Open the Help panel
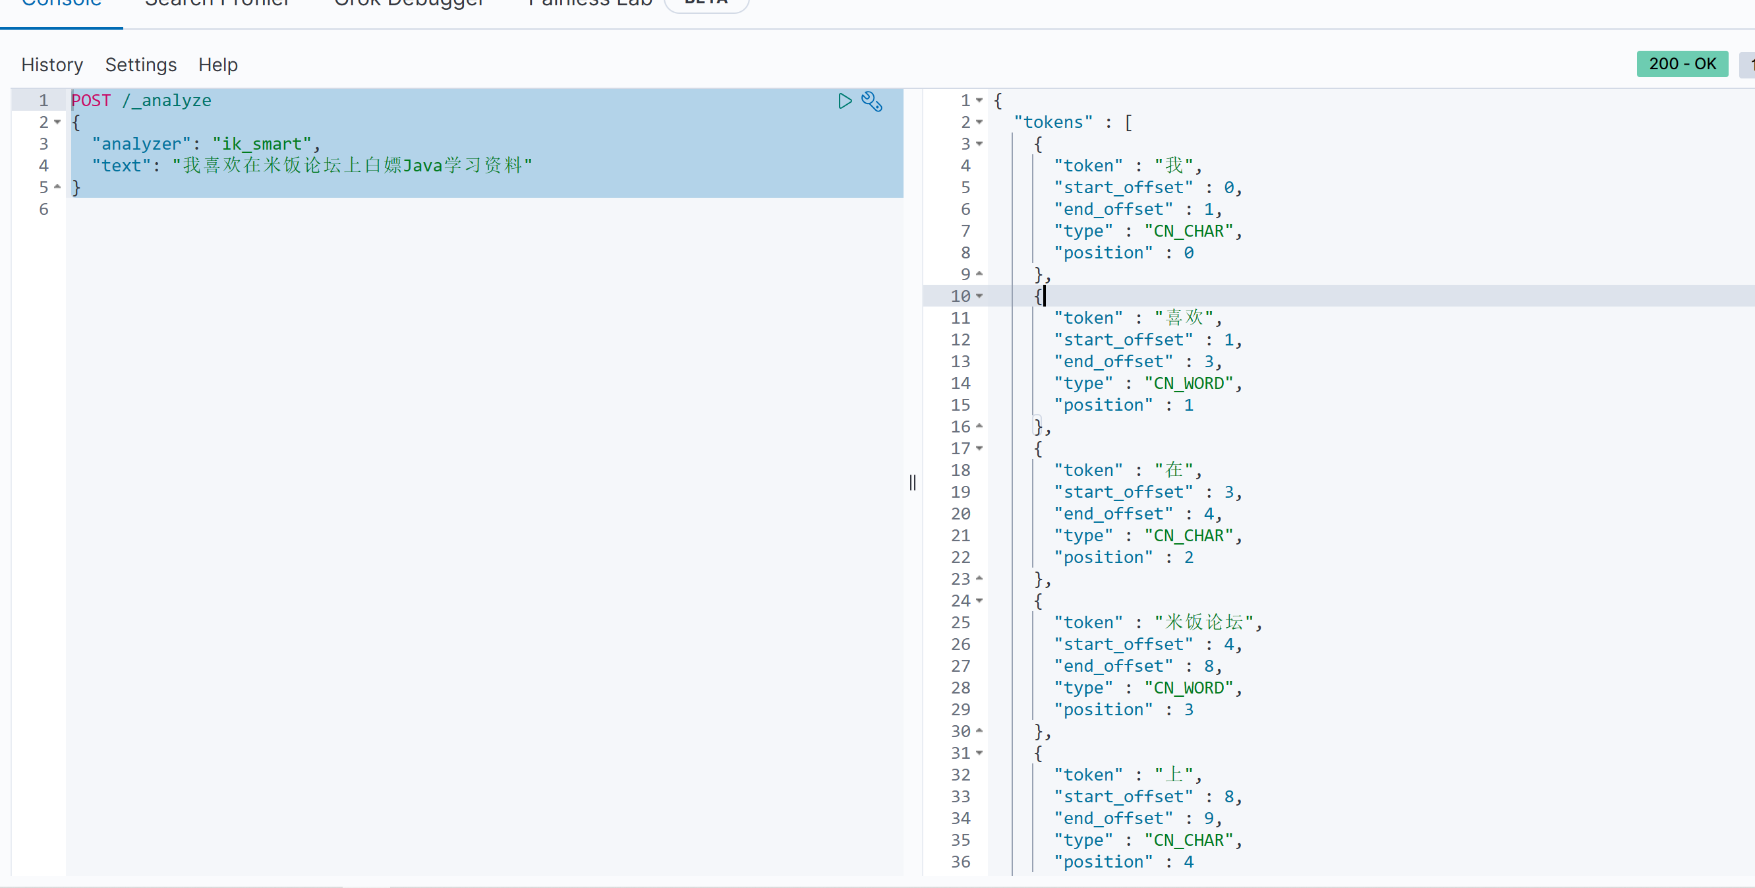 click(x=217, y=65)
